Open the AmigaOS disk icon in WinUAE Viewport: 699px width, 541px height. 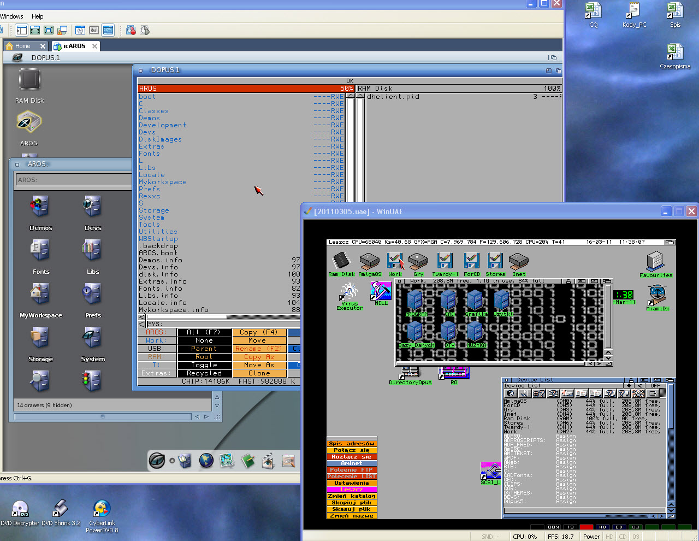point(370,264)
